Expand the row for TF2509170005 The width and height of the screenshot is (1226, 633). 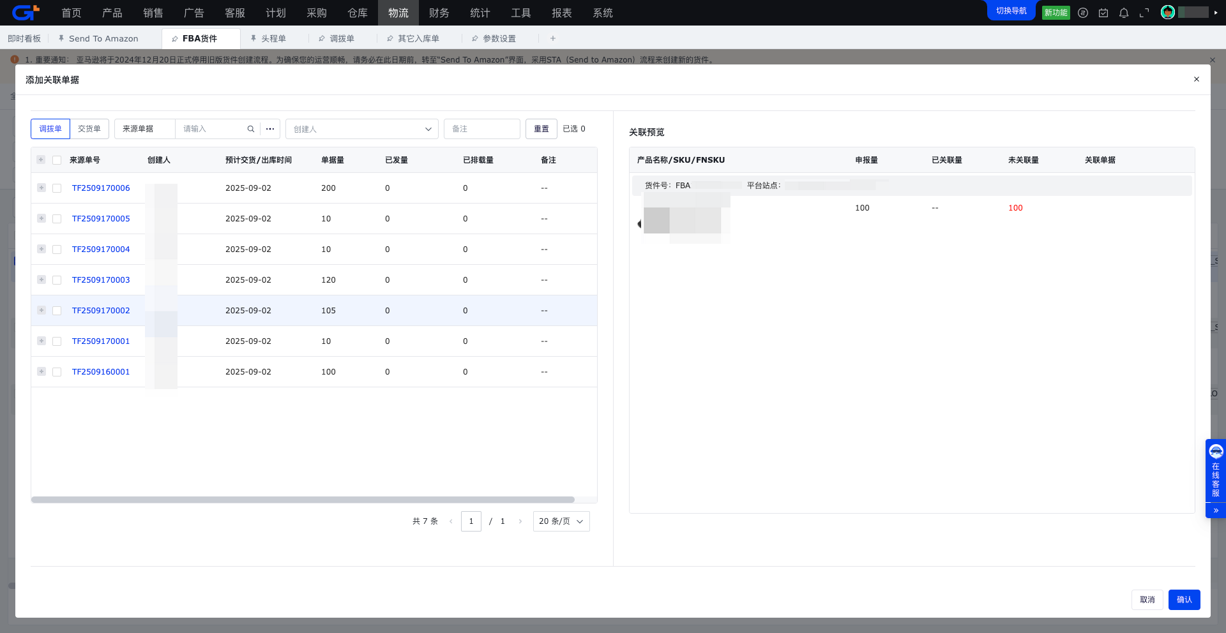[x=42, y=218]
